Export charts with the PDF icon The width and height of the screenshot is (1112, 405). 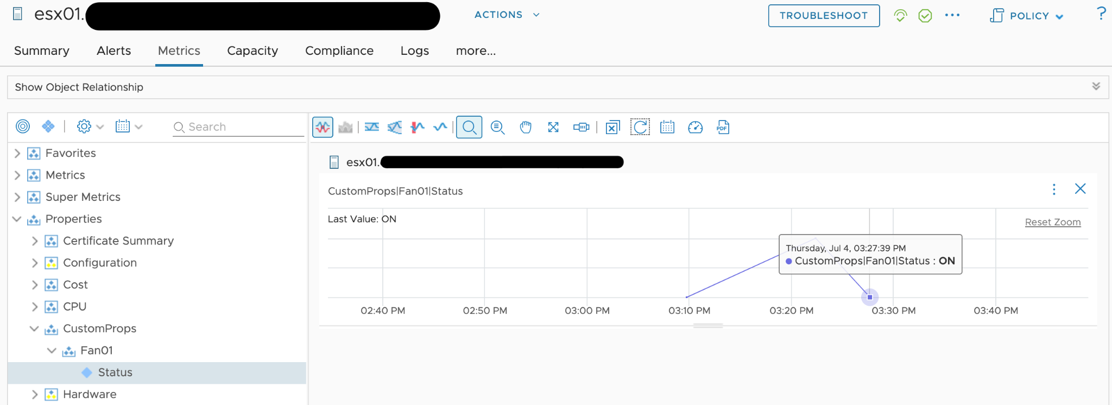(723, 128)
